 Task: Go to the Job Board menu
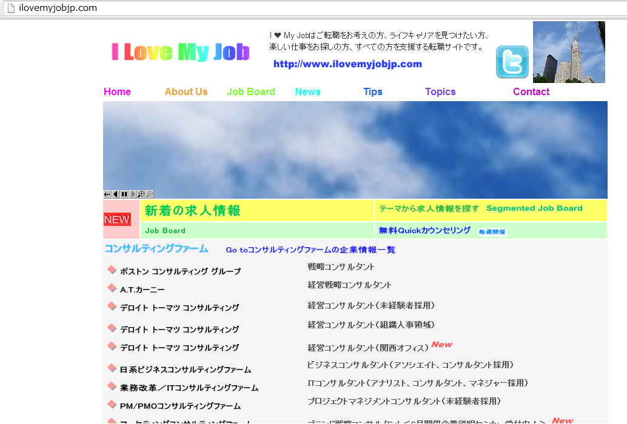click(x=250, y=92)
